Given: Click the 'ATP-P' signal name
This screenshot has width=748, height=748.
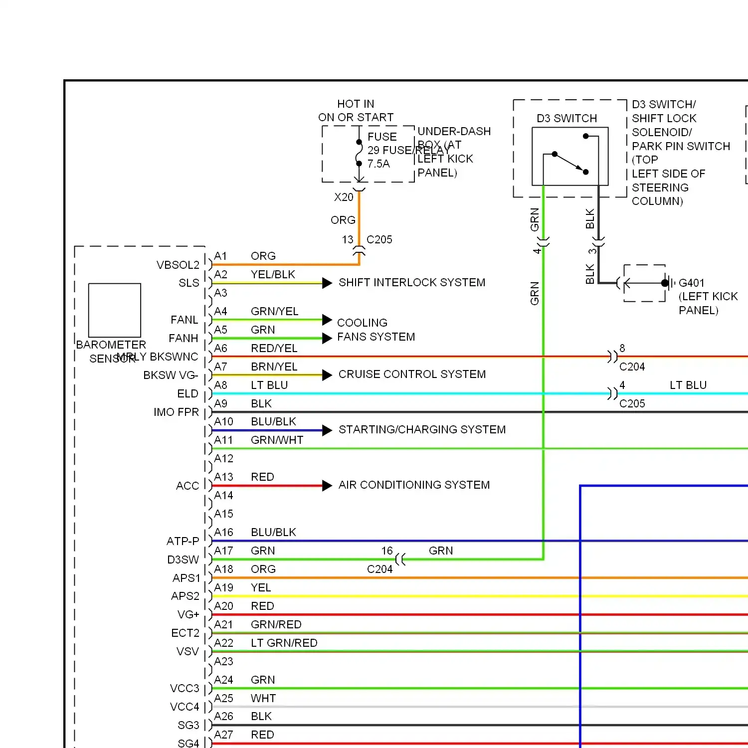Looking at the screenshot, I should pos(183,542).
